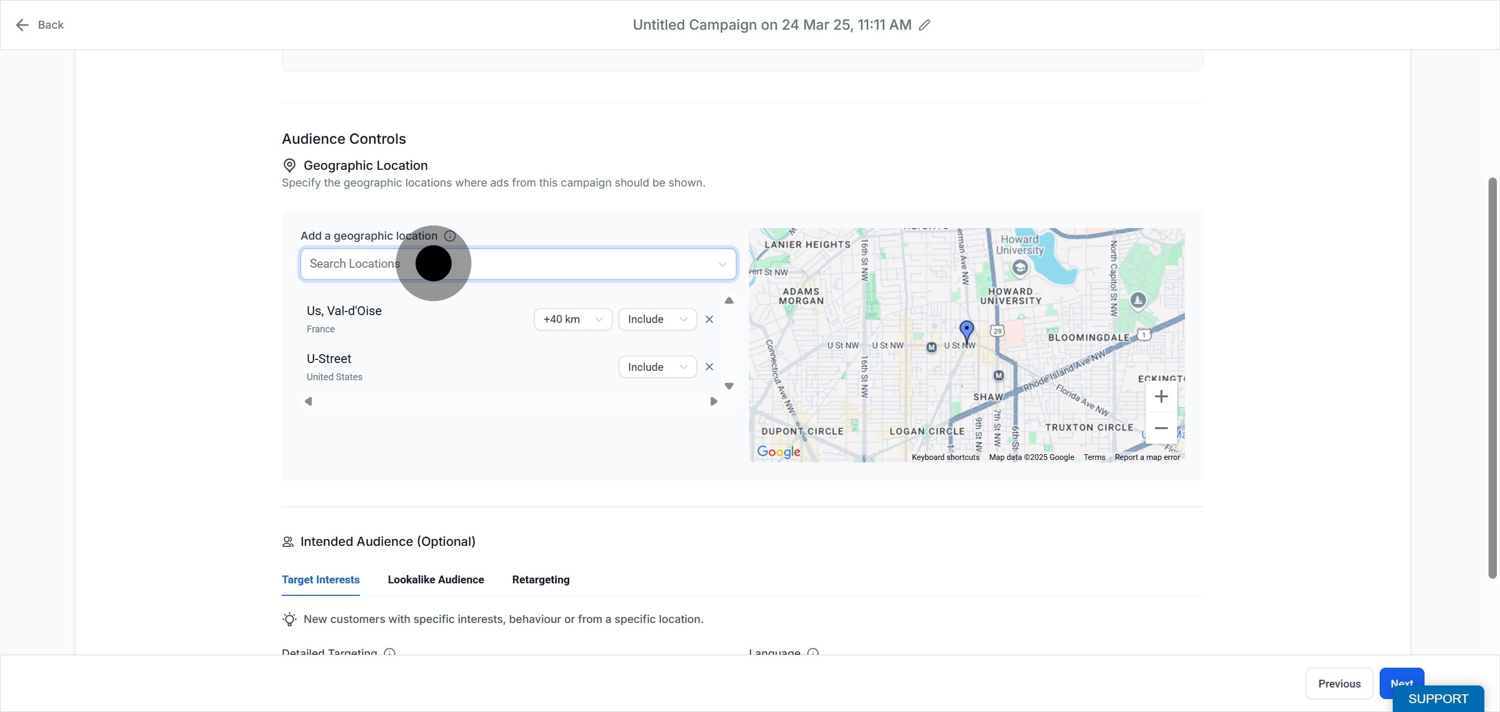
Task: Click the Howard University map landmark icon
Action: point(1020,267)
